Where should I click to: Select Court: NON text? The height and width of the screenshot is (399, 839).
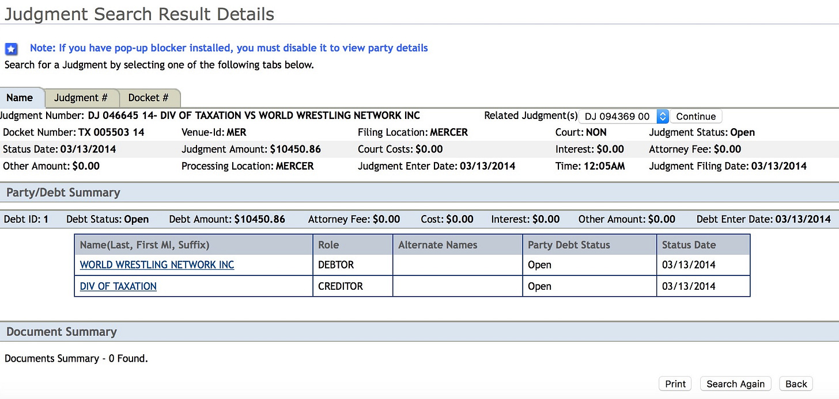[581, 132]
